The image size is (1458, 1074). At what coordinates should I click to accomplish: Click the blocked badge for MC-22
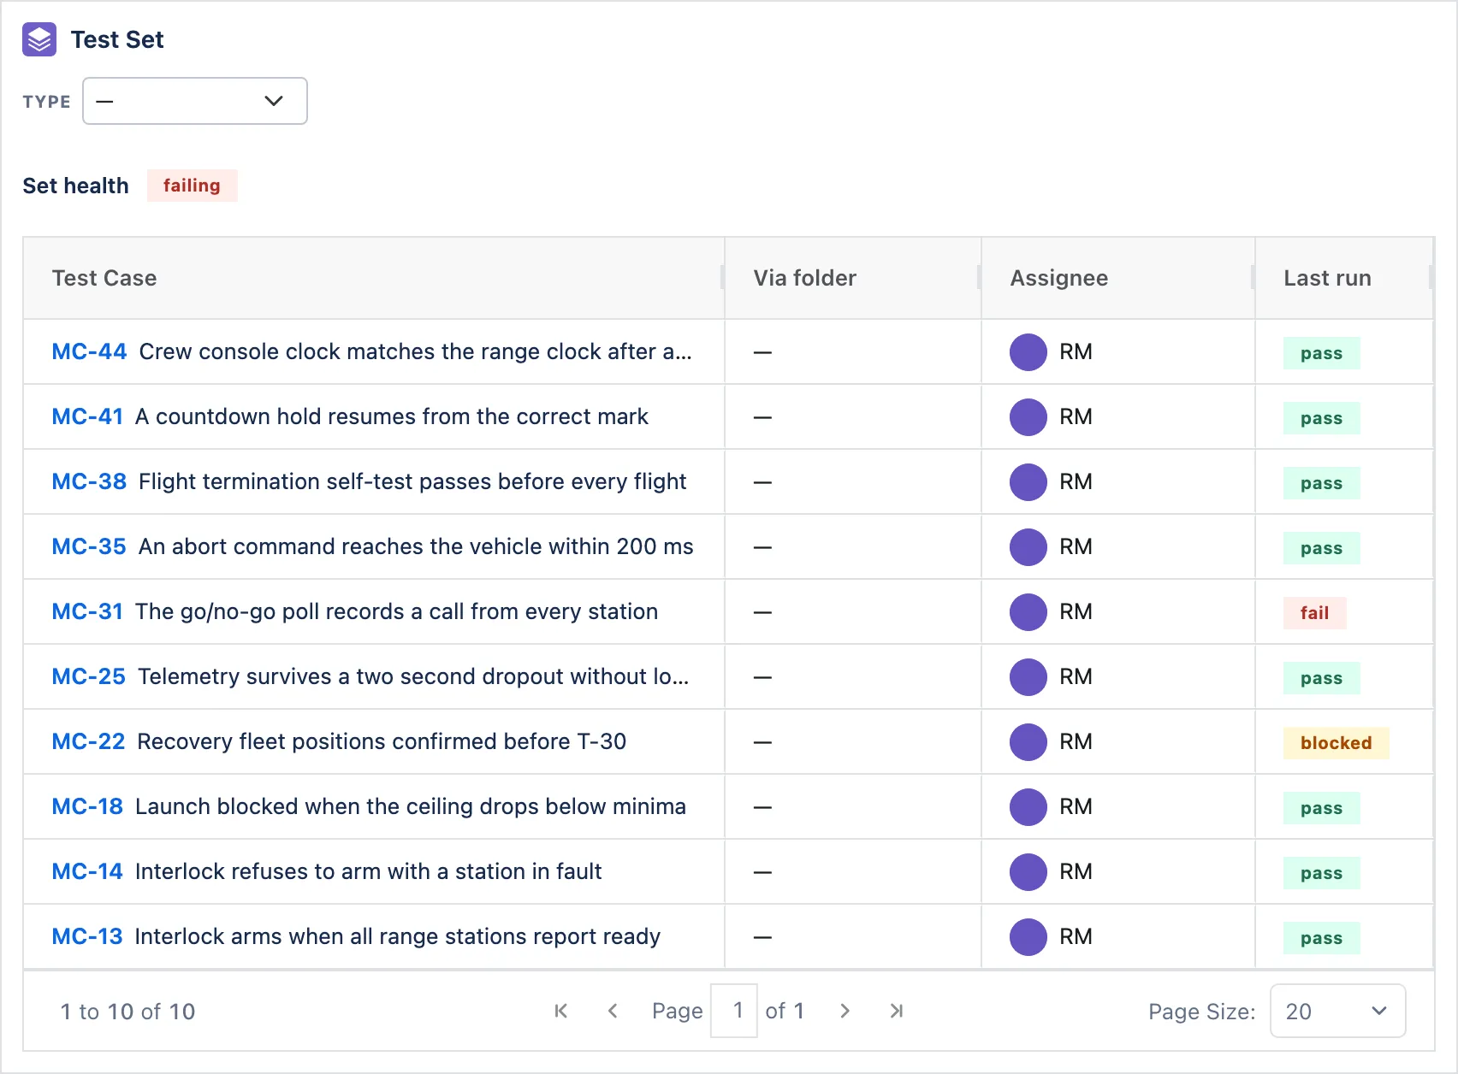pyautogui.click(x=1336, y=742)
